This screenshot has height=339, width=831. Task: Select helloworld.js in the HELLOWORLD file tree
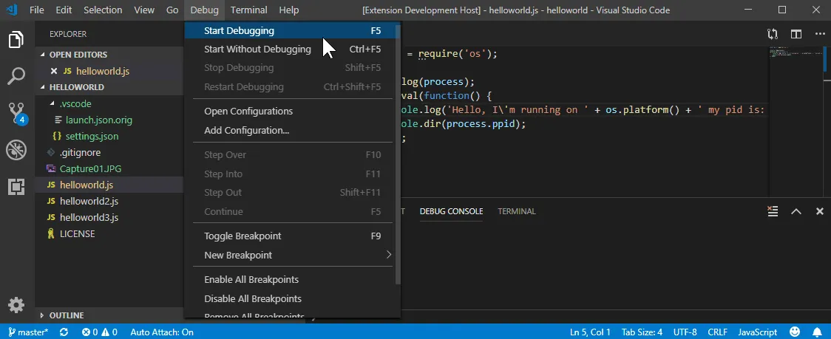pos(109,185)
